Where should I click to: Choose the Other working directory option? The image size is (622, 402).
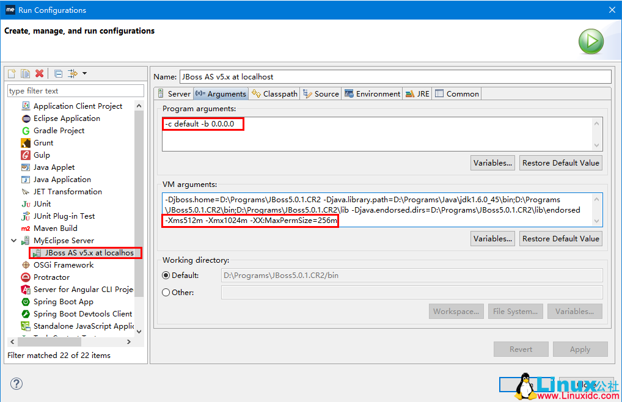(166, 293)
